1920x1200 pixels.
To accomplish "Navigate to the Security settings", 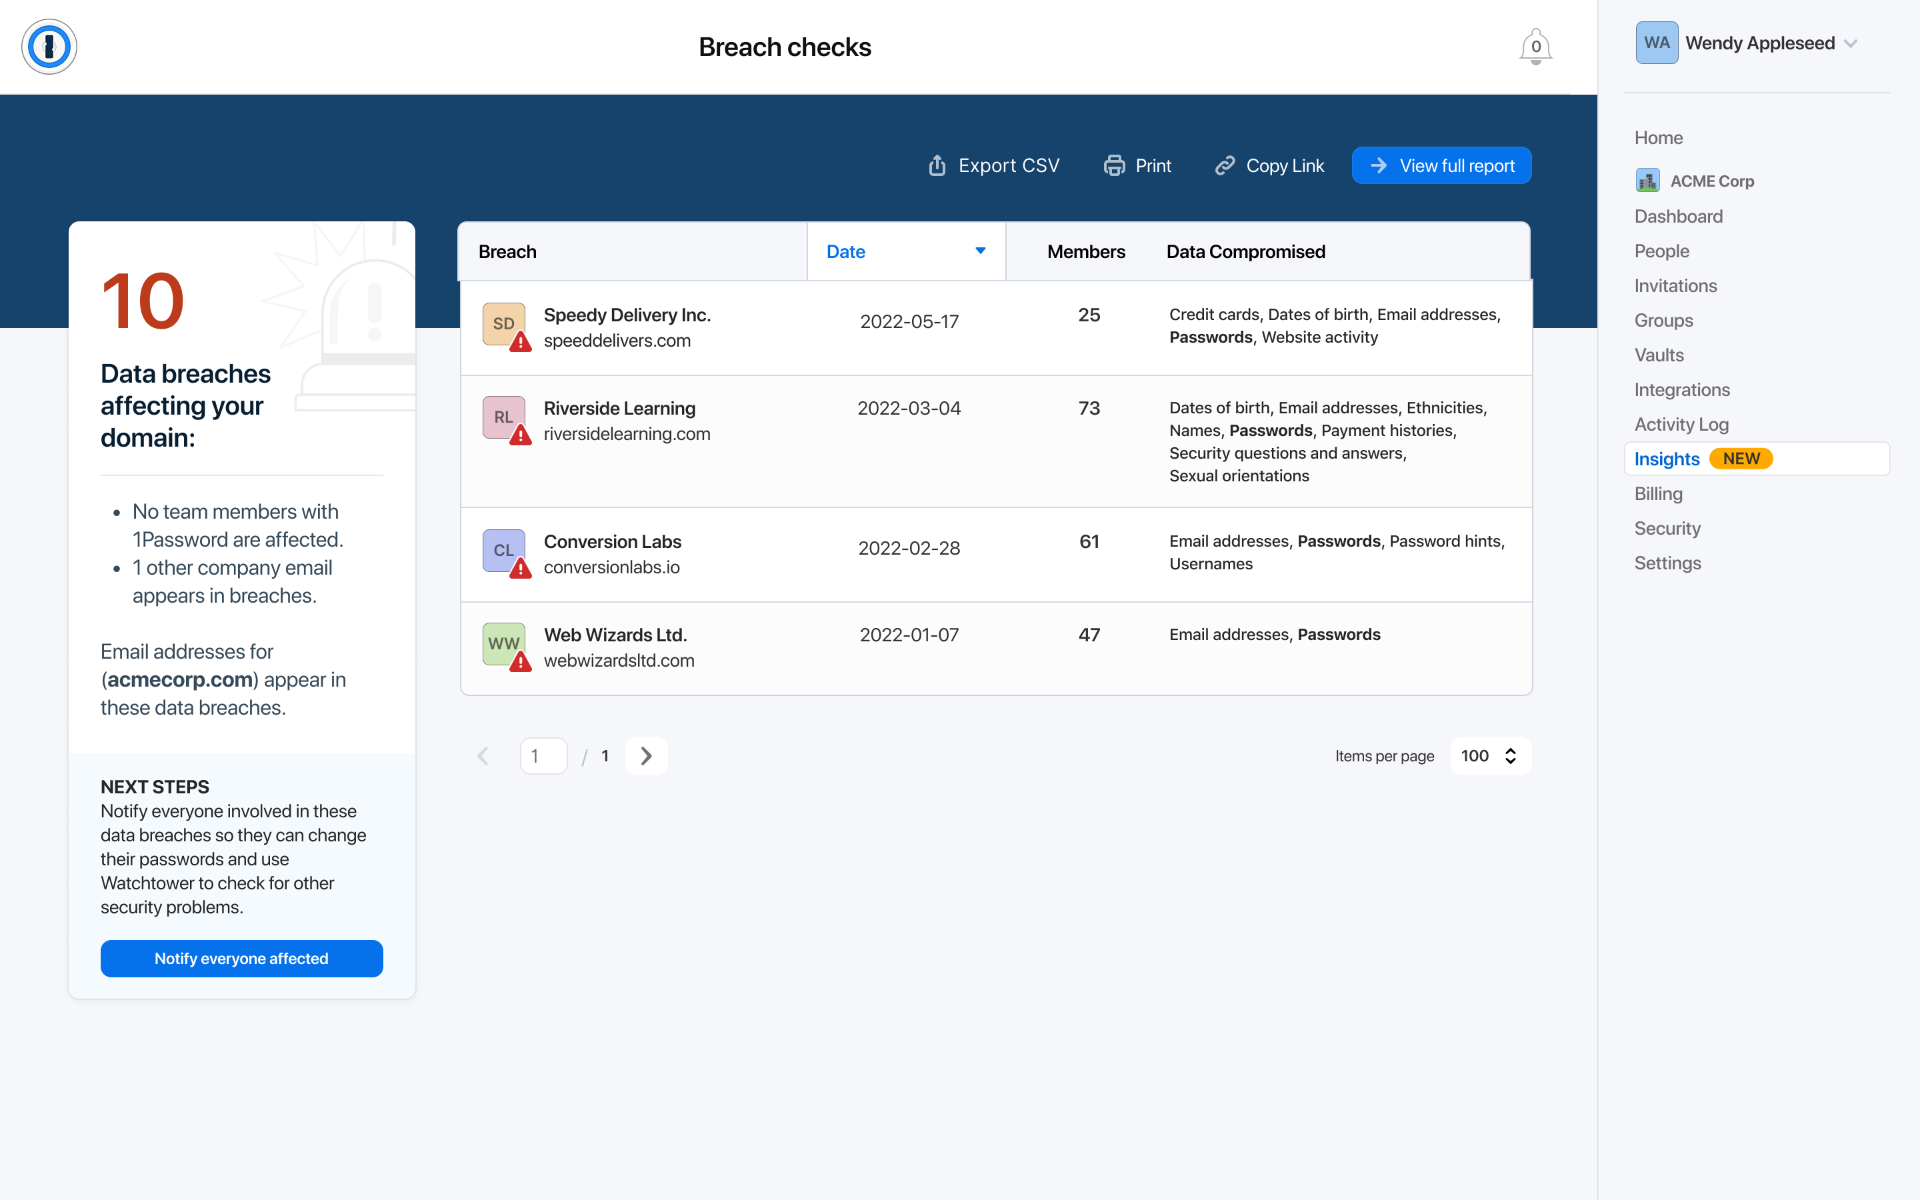I will (x=1667, y=528).
